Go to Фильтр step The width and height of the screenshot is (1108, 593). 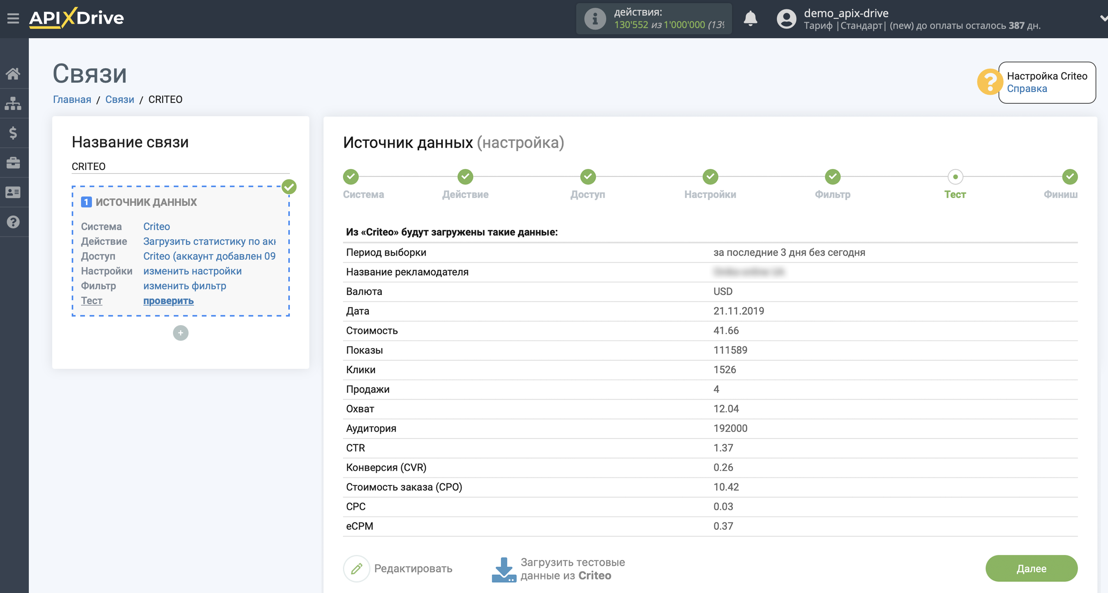tap(833, 177)
